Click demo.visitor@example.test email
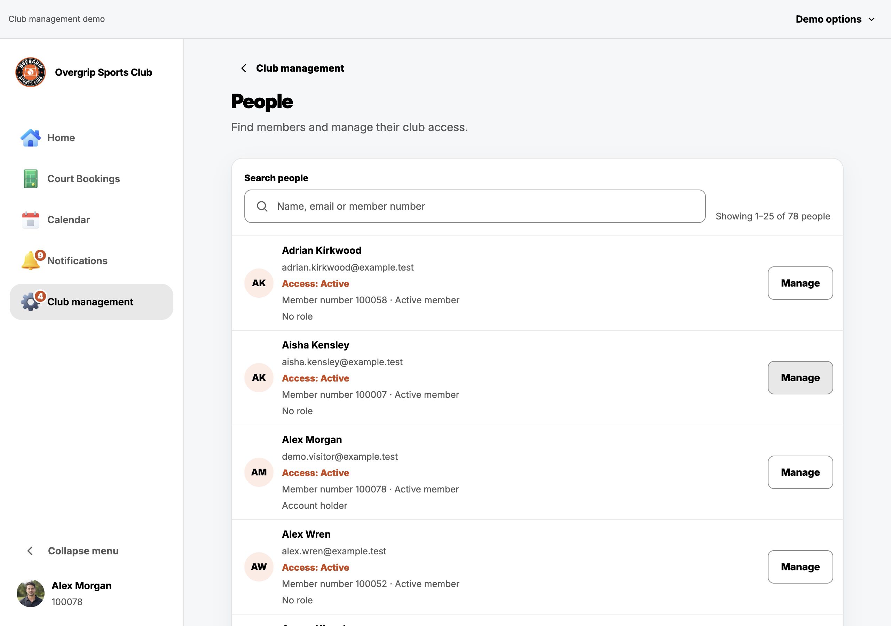This screenshot has height=626, width=891. coord(340,457)
